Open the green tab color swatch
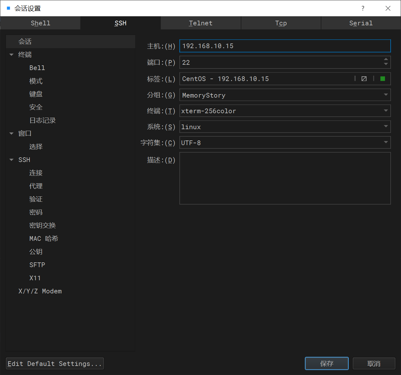The image size is (401, 375). (x=383, y=79)
